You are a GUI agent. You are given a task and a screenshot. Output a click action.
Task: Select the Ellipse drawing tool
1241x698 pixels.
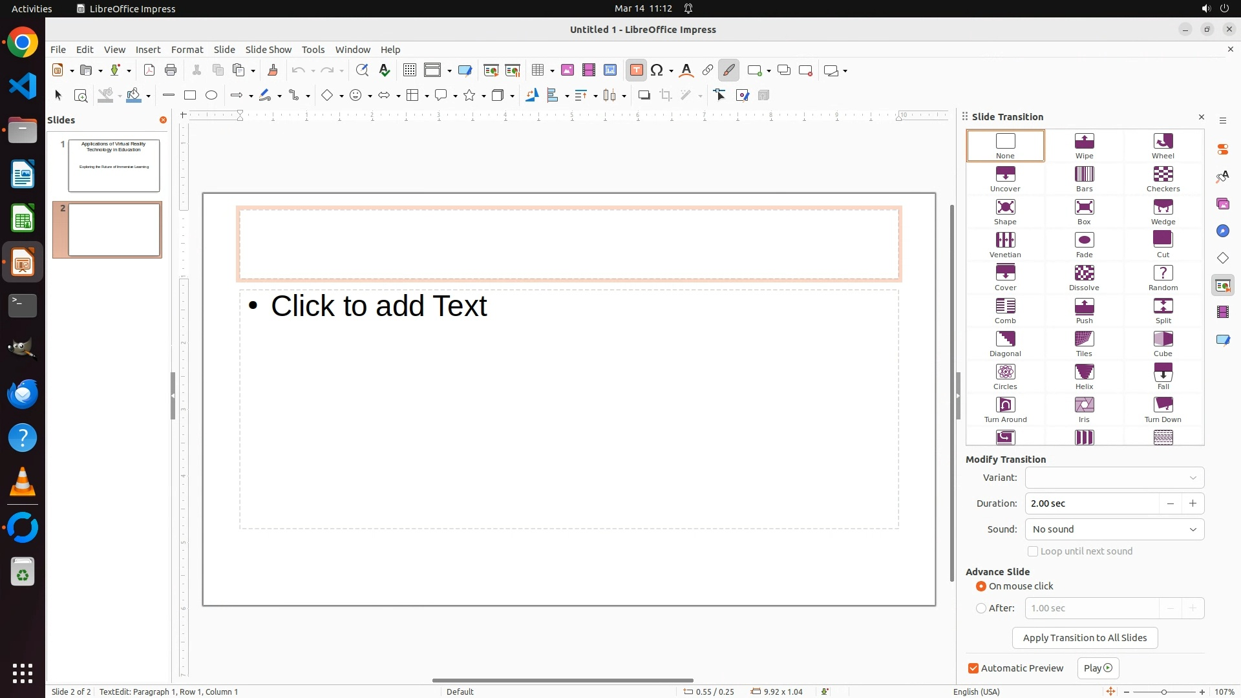[211, 96]
